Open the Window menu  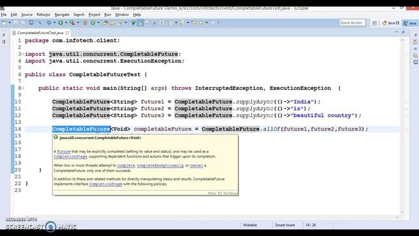pyautogui.click(x=122, y=14)
